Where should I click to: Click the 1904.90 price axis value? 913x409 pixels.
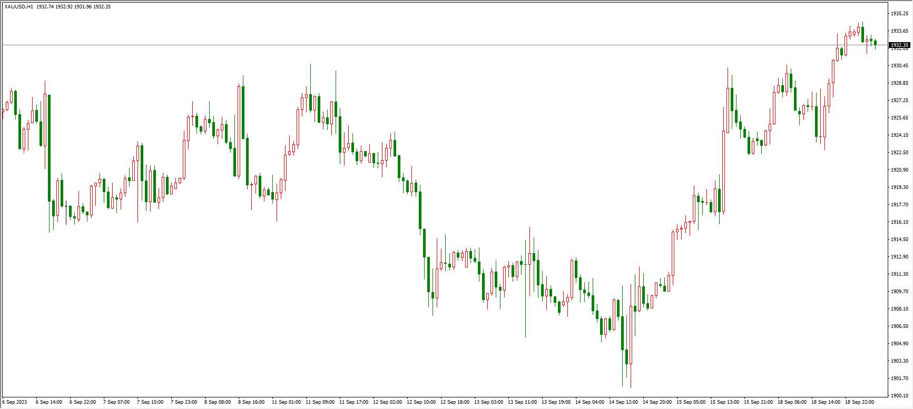point(899,344)
